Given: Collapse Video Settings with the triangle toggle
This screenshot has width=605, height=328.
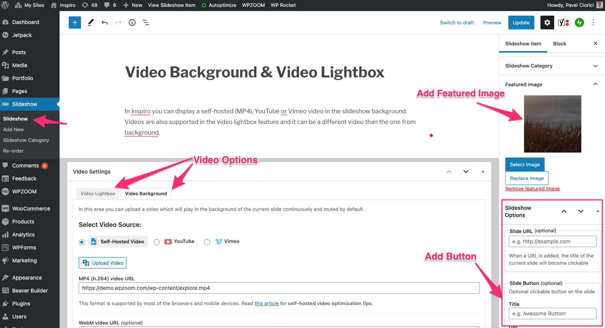Looking at the screenshot, I should point(483,172).
